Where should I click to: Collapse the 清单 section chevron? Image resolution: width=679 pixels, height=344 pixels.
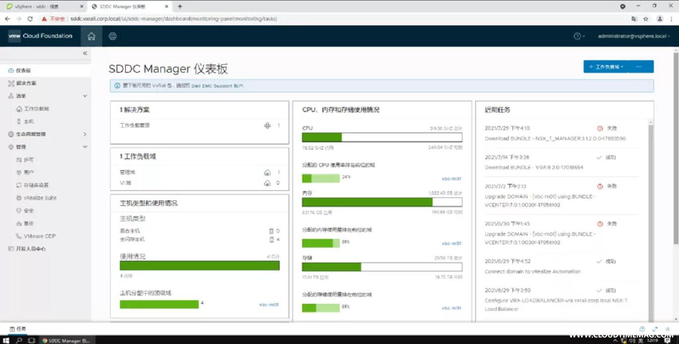(x=84, y=96)
